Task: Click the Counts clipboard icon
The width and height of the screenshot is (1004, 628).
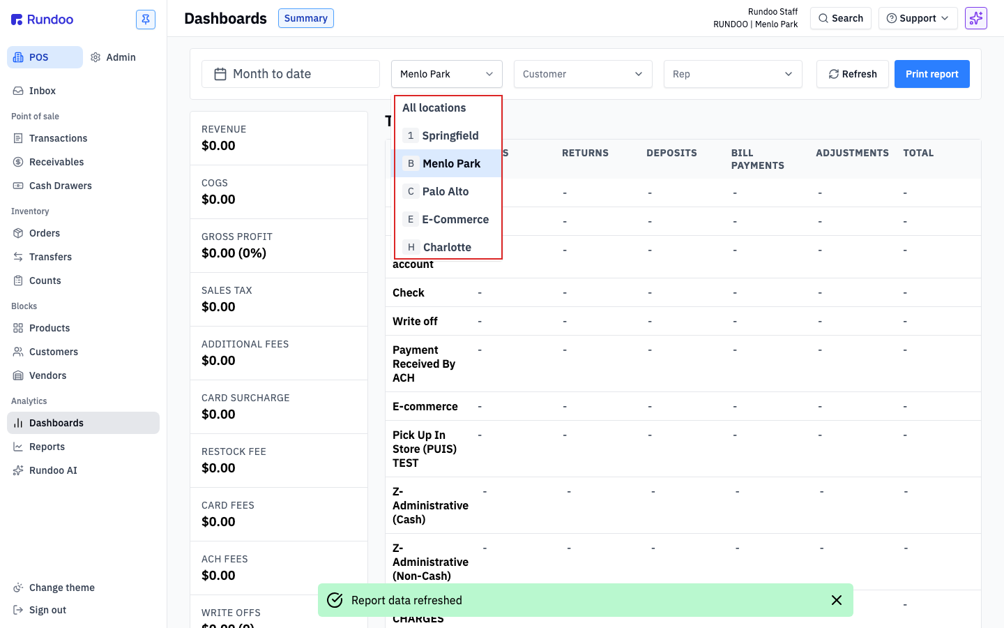Action: pyautogui.click(x=18, y=281)
